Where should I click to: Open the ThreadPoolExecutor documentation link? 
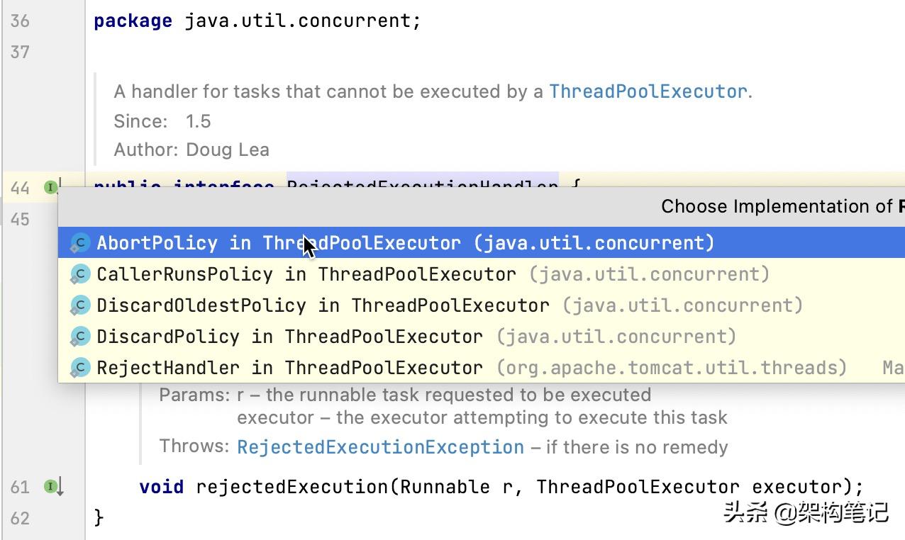tap(648, 91)
